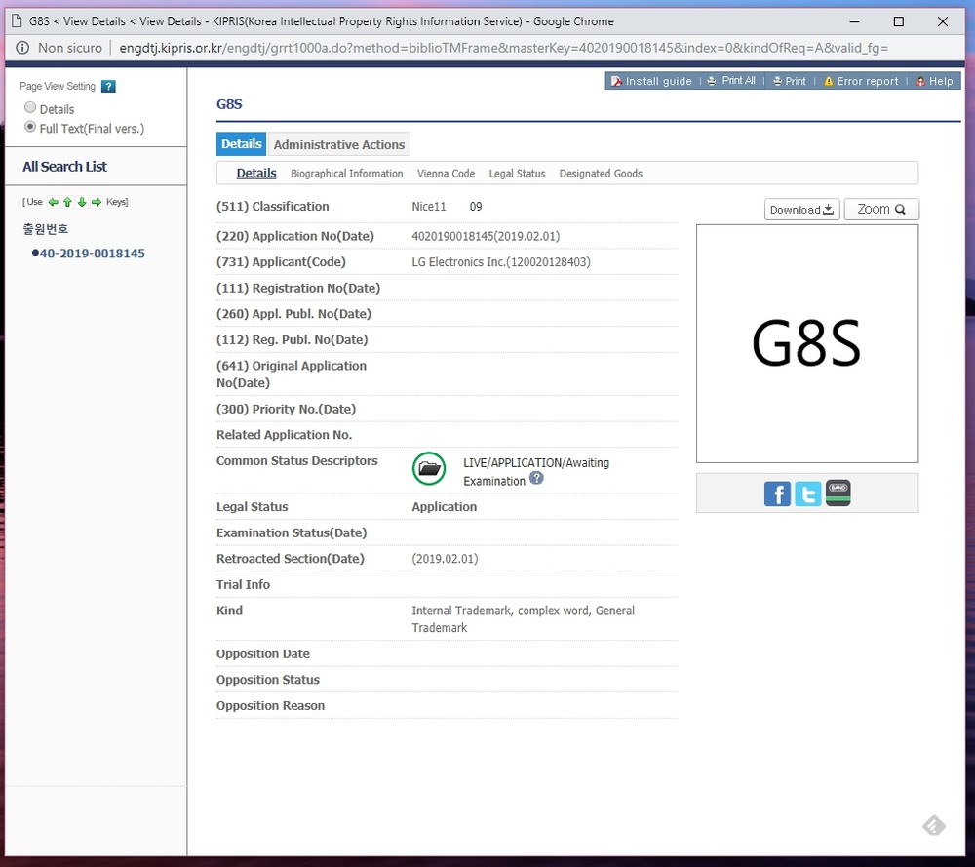This screenshot has width=975, height=867.
Task: Download the trademark image
Action: pyautogui.click(x=802, y=210)
